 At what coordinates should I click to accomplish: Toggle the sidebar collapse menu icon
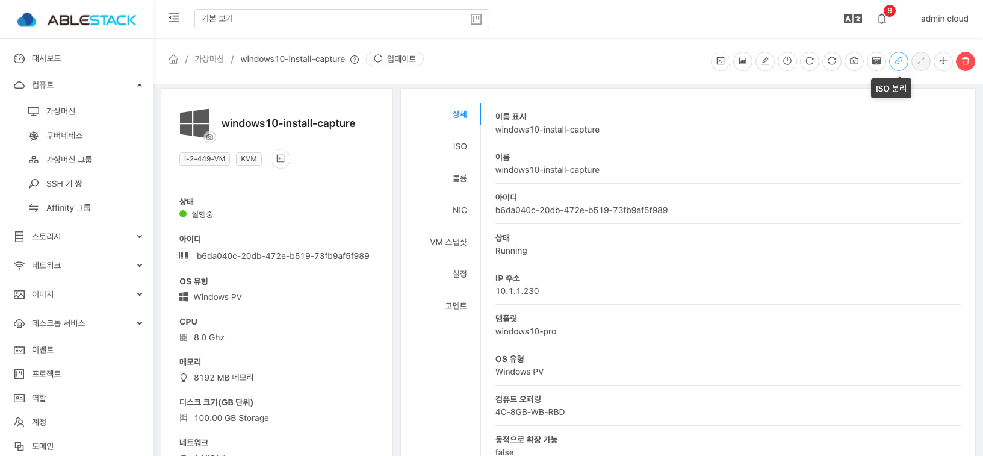174,18
